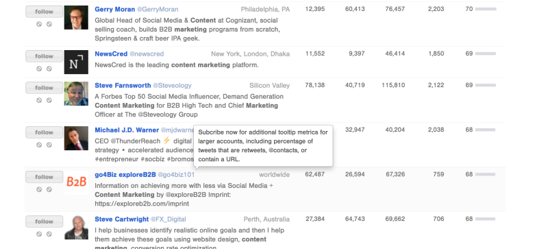The width and height of the screenshot is (548, 249).
Task: Follow go4Biz exploreB2B
Action: point(44,177)
